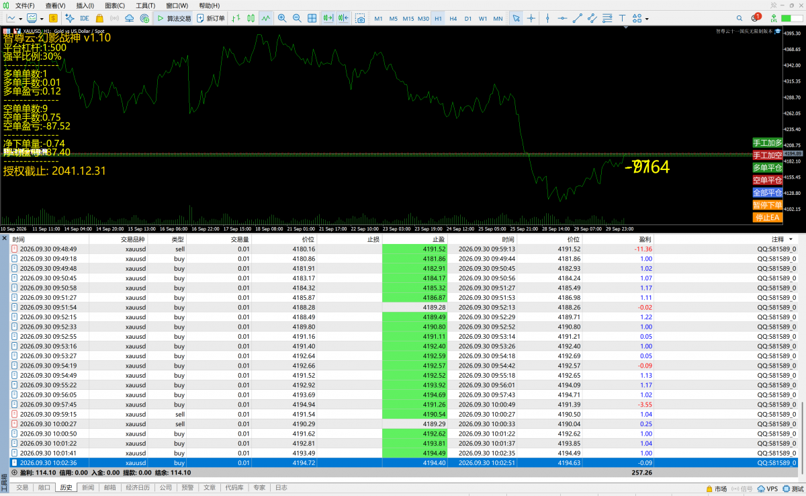The width and height of the screenshot is (806, 496).
Task: Select the trendline drawing tool
Action: 577,18
